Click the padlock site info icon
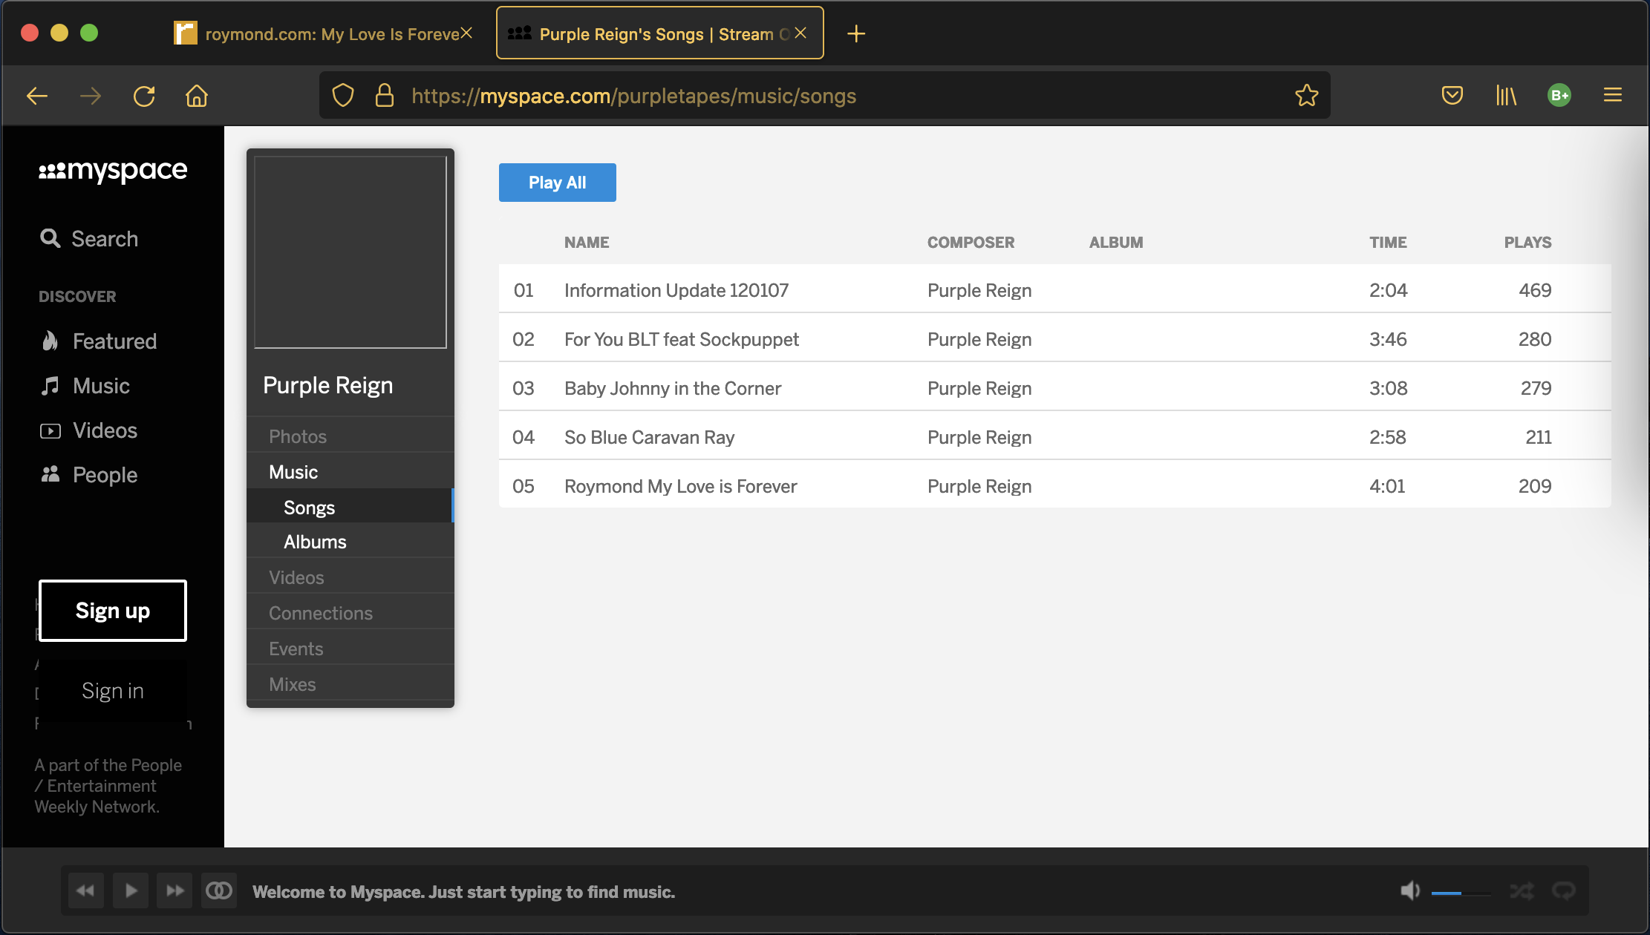 tap(384, 96)
